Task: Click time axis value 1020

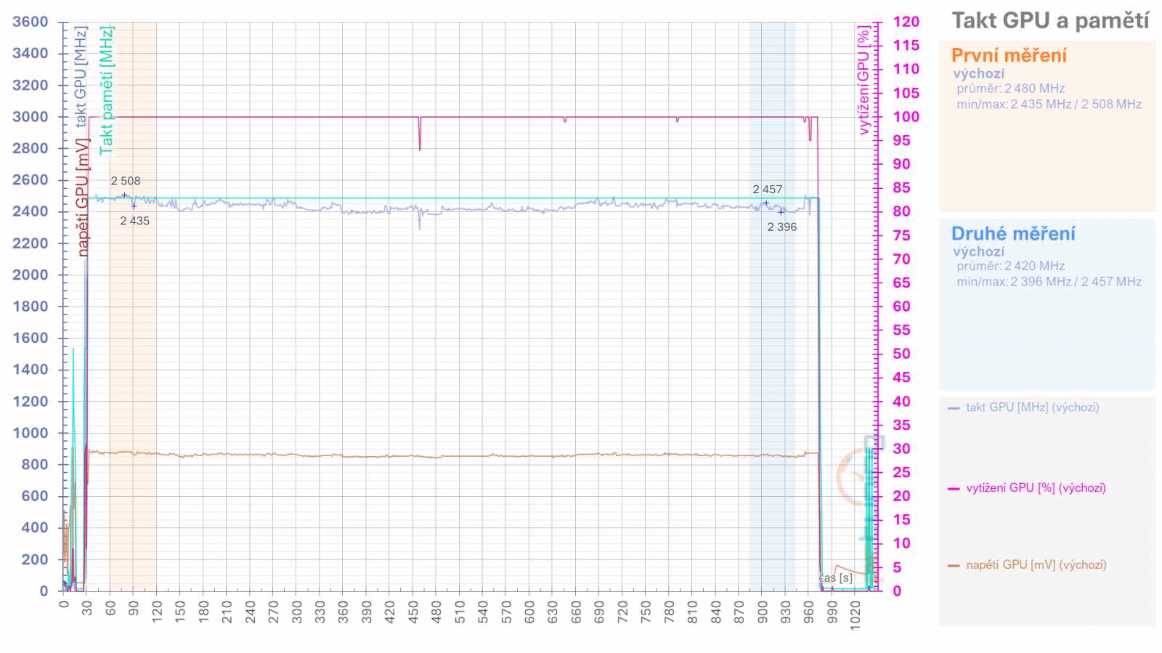Action: point(856,615)
